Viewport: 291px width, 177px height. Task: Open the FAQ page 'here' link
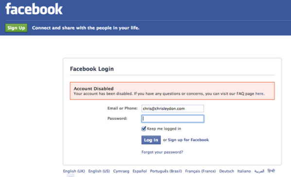point(259,94)
